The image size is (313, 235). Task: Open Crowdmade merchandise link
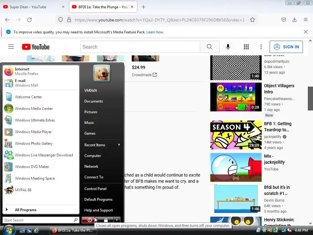[144, 75]
